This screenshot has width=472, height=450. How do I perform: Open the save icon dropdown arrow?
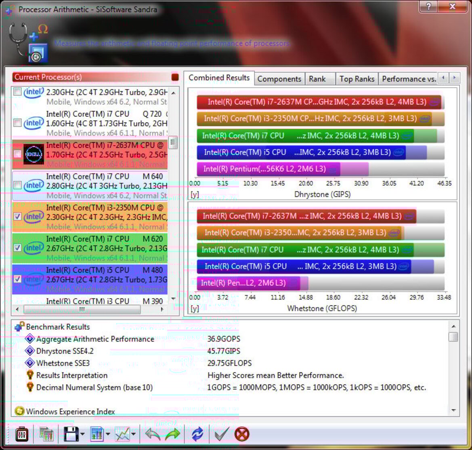point(82,434)
